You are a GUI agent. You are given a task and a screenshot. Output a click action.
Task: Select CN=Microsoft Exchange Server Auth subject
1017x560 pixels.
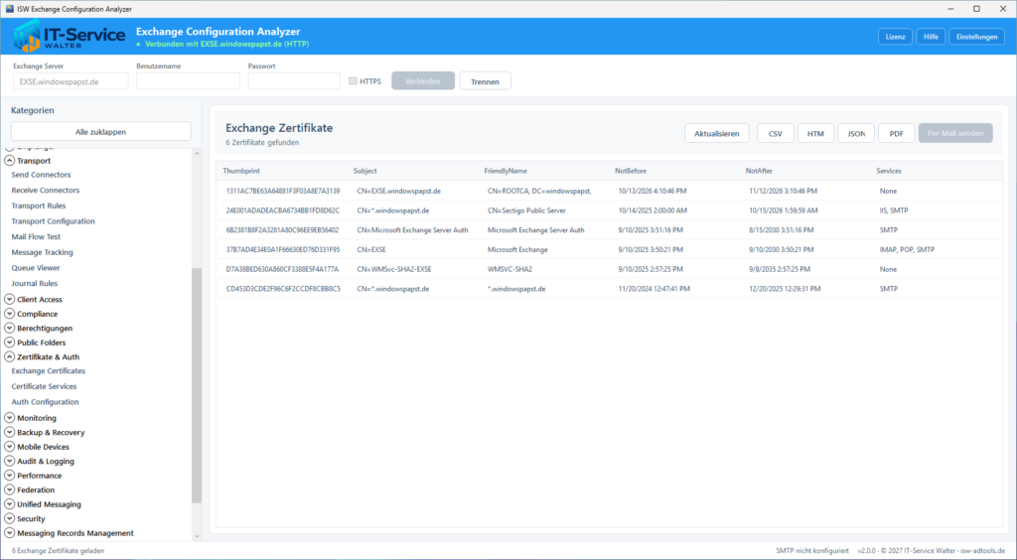pos(412,230)
